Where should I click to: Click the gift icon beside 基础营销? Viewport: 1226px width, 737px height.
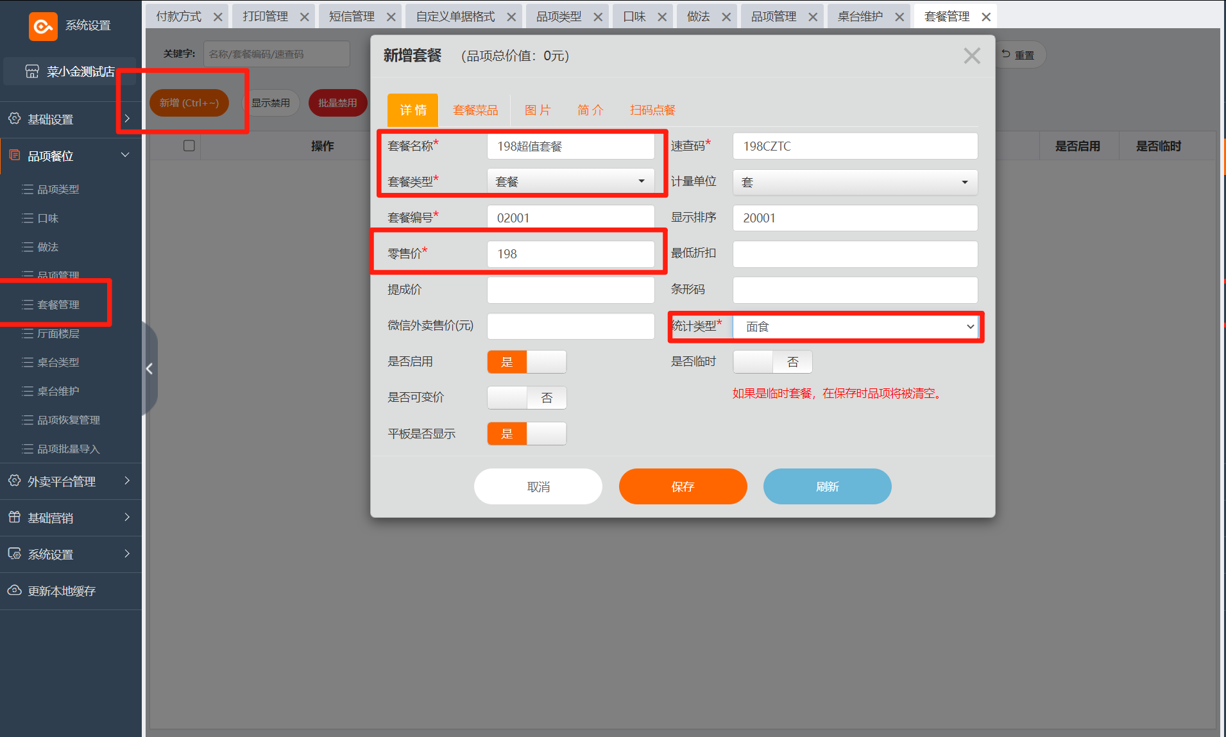[14, 517]
